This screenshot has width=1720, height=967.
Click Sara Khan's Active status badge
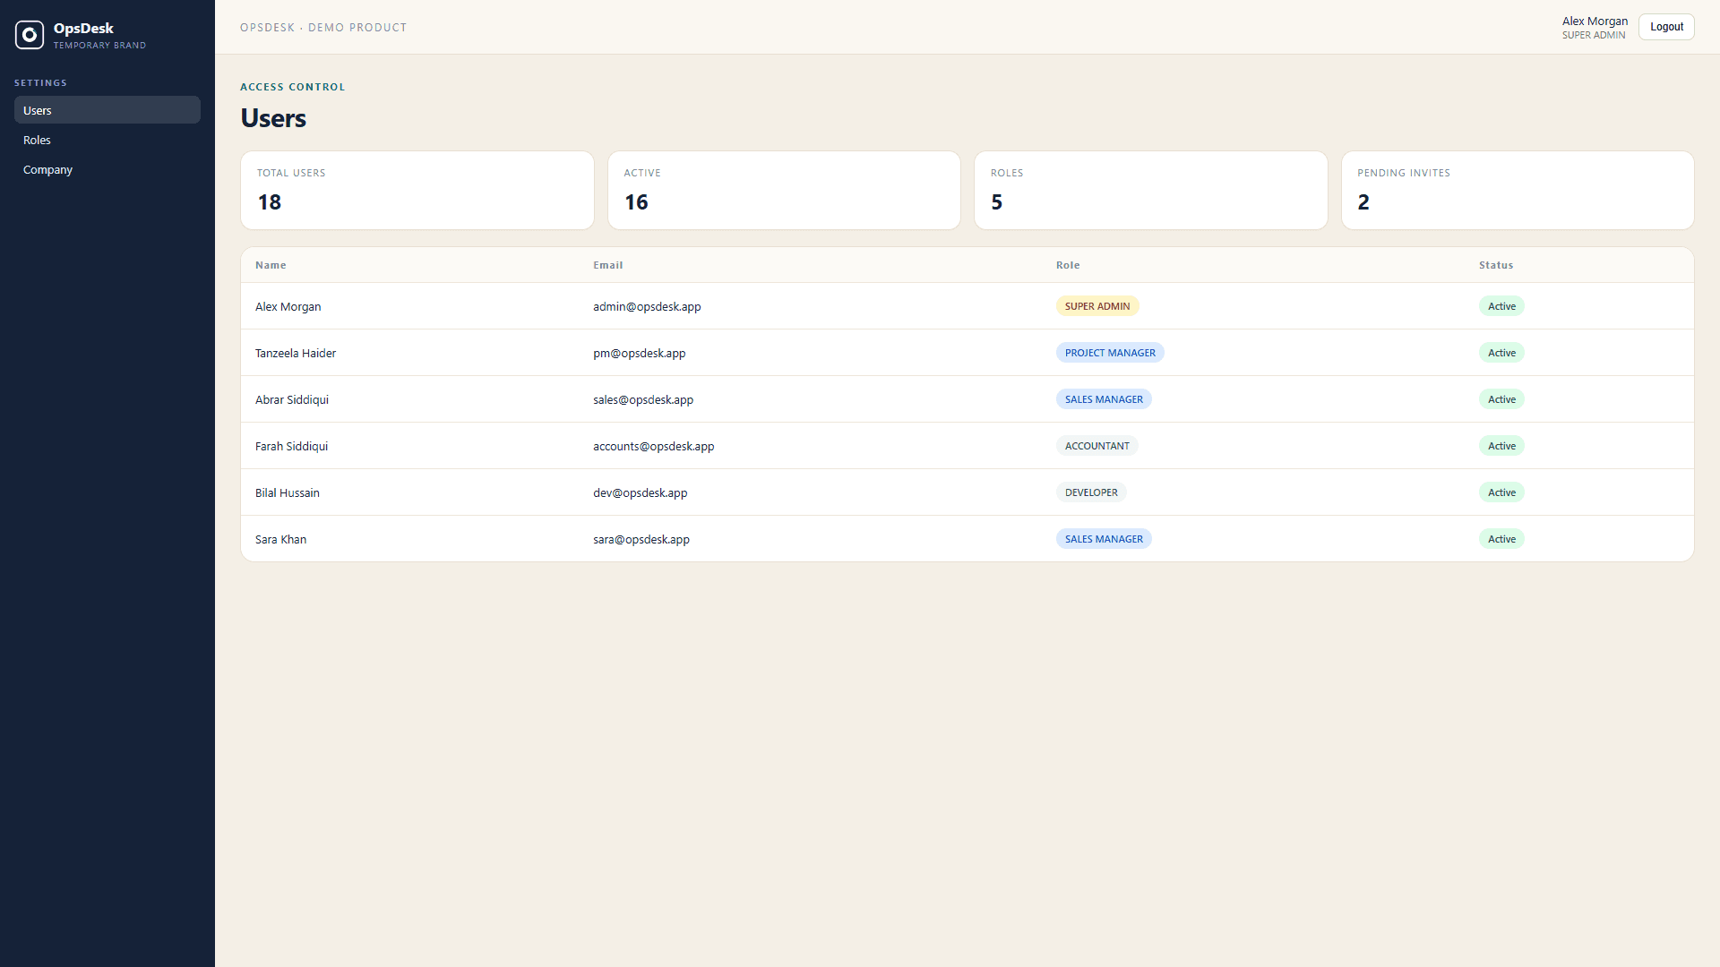1501,539
